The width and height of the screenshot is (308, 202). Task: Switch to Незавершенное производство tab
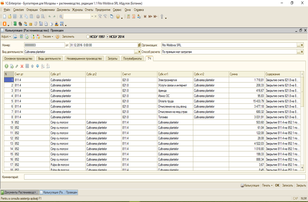click(84, 58)
